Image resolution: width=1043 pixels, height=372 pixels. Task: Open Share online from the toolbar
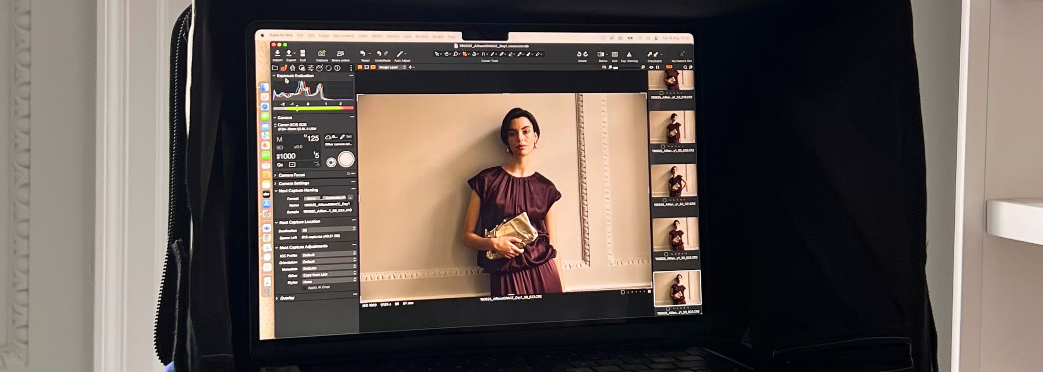340,53
